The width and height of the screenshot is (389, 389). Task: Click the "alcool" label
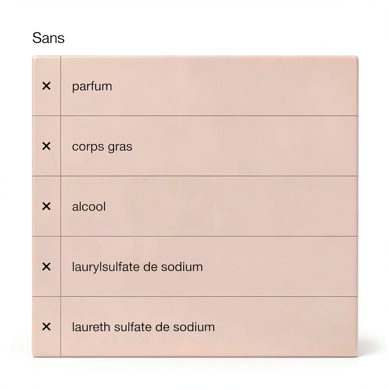tap(89, 207)
